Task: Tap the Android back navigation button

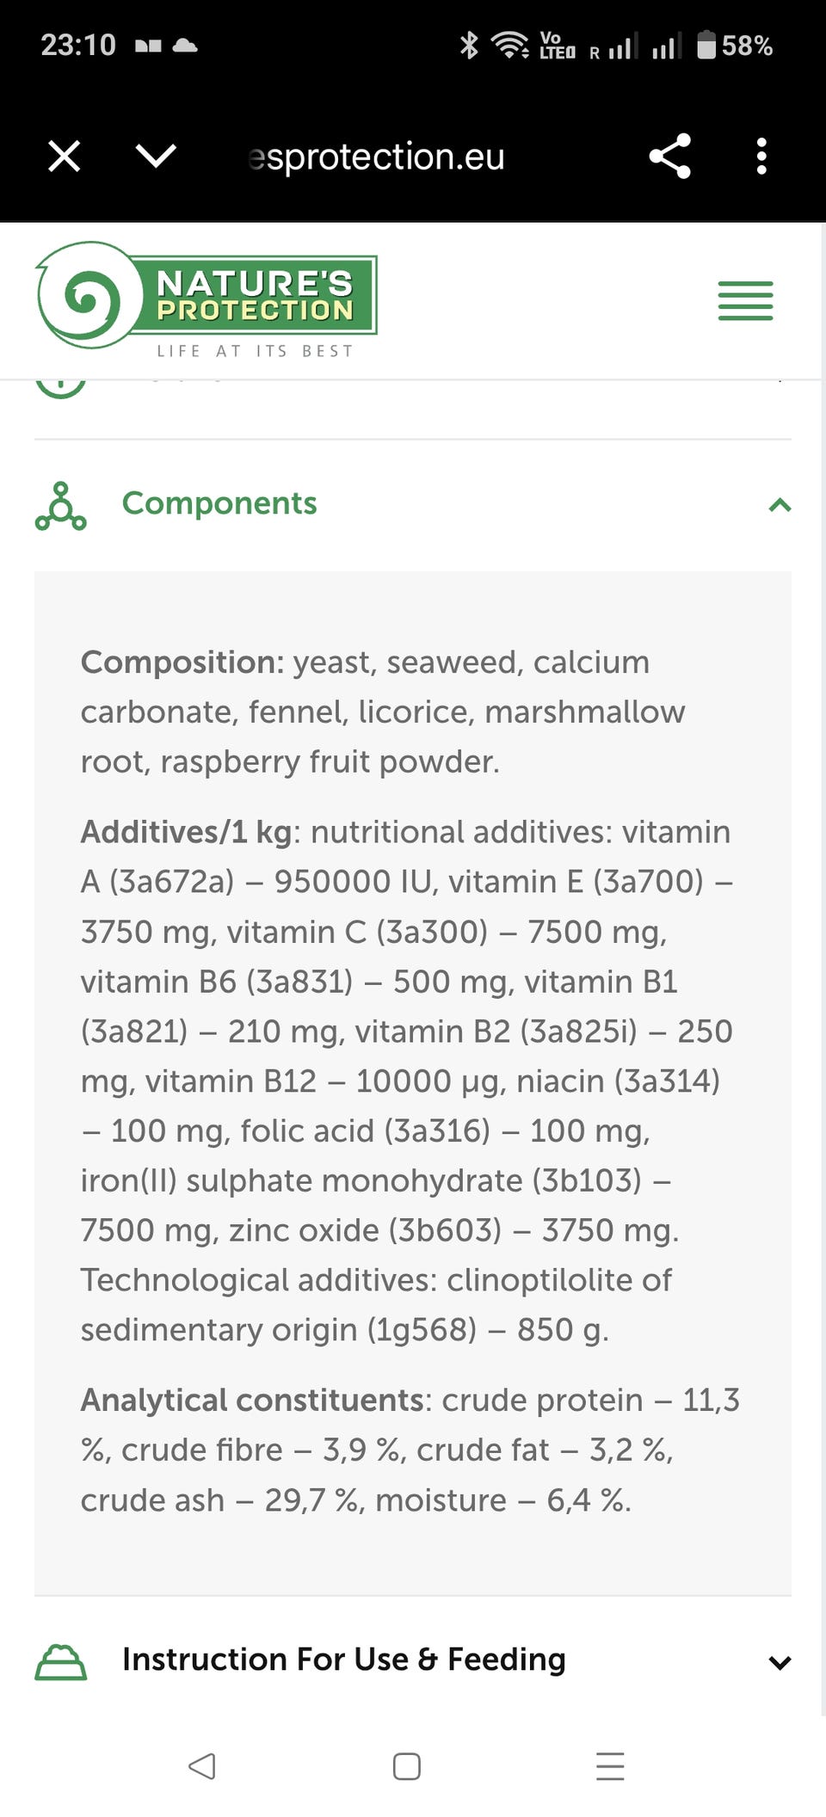Action: (201, 1766)
